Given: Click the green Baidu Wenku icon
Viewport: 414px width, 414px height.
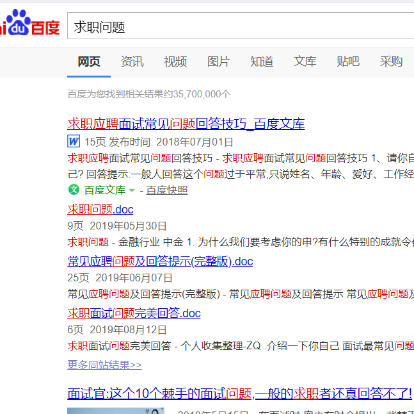Looking at the screenshot, I should pyautogui.click(x=74, y=190).
